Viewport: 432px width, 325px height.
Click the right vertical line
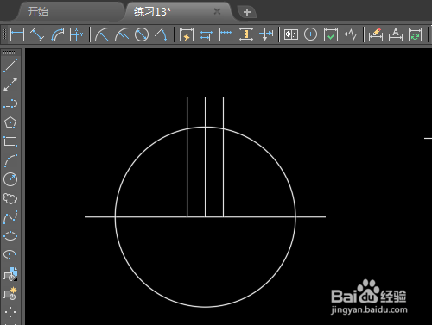pyautogui.click(x=223, y=157)
